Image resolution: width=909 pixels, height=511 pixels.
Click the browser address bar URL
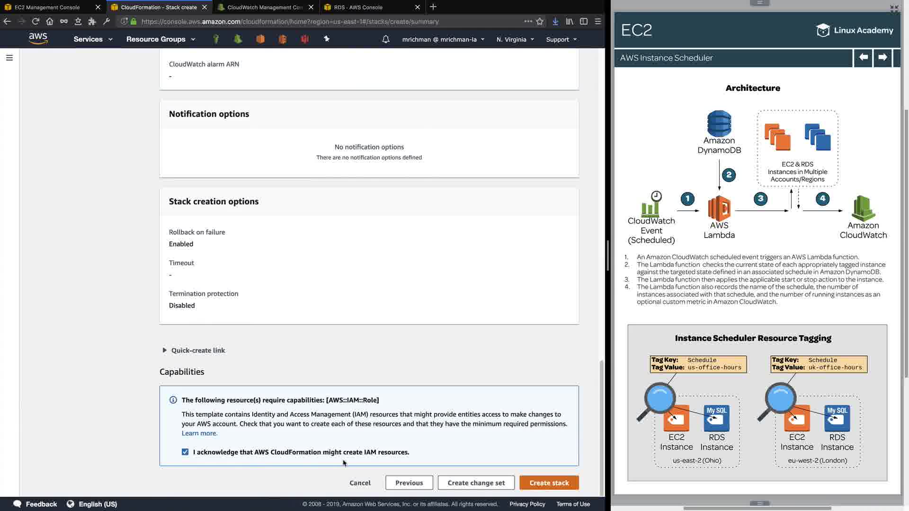click(x=290, y=21)
